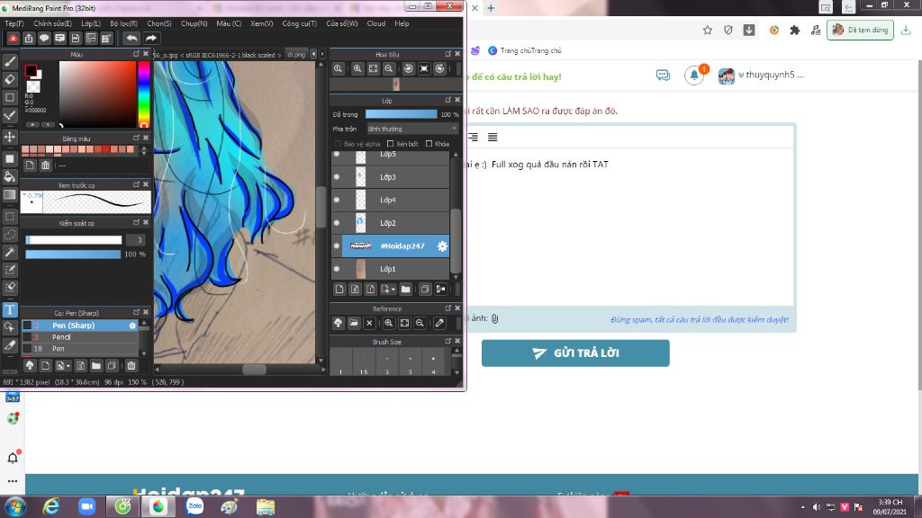The height and width of the screenshot is (518, 922).
Task: Open the Chỉnh sửa(E) menu
Action: coord(52,23)
